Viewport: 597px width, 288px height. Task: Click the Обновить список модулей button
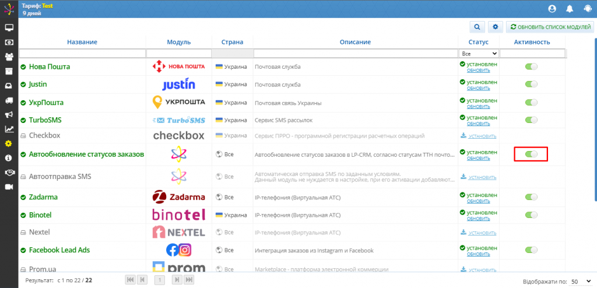(550, 27)
